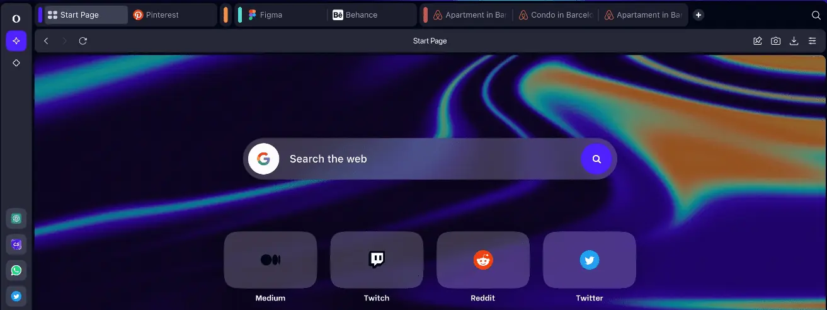This screenshot has height=310, width=827.
Task: Collapse the teal tab island handle
Action: pos(240,15)
